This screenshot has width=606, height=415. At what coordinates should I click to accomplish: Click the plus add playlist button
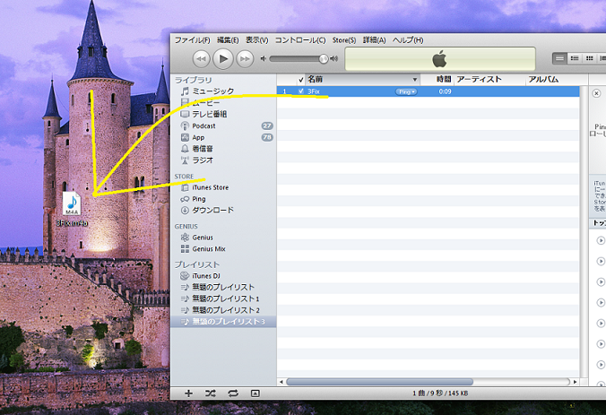[x=188, y=393]
